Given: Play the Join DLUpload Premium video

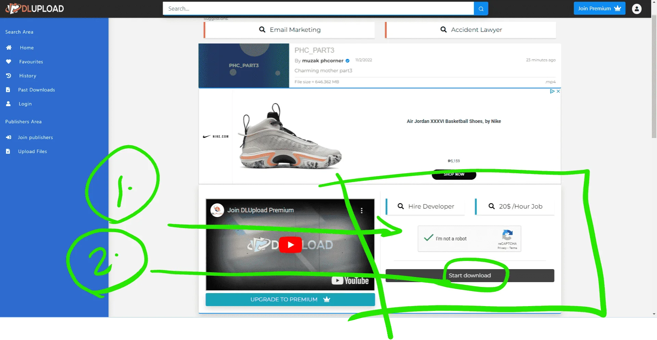Looking at the screenshot, I should [x=291, y=245].
